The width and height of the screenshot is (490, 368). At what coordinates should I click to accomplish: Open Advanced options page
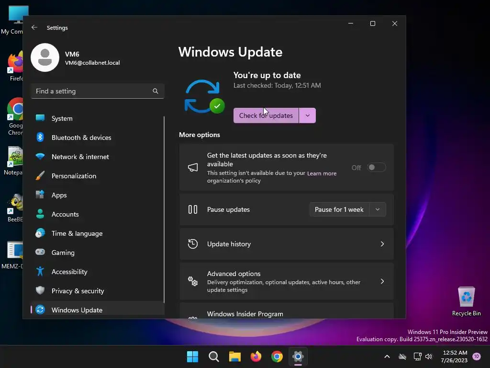286,281
